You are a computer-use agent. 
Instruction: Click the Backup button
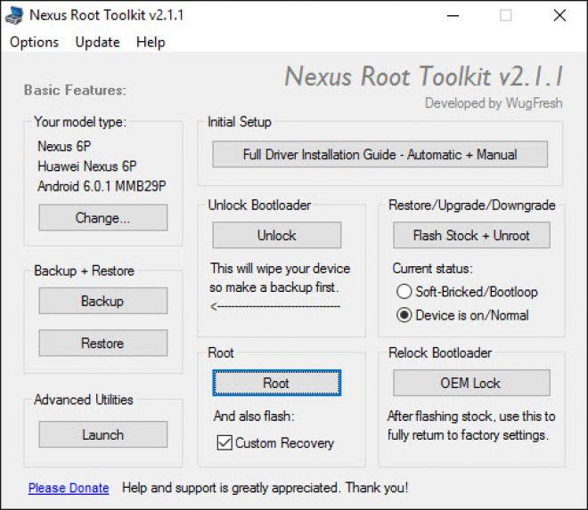(103, 301)
